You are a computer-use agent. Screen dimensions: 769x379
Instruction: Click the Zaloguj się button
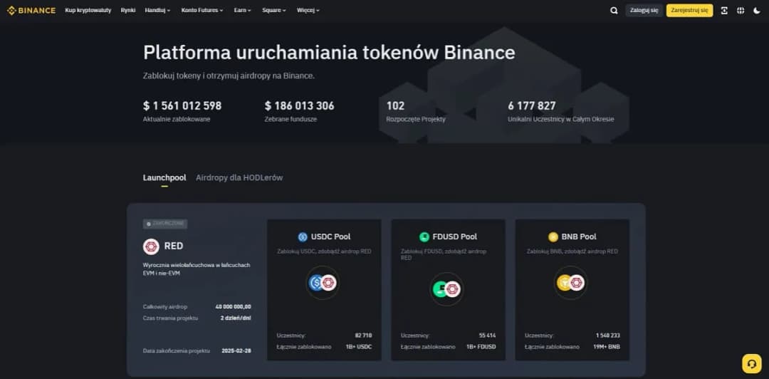(644, 11)
